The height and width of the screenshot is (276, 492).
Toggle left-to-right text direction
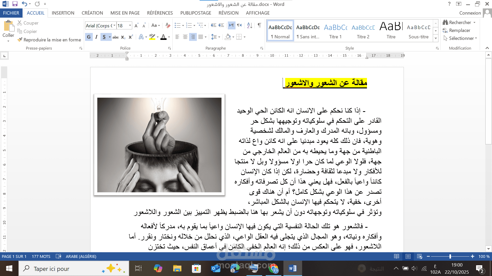[231, 25]
